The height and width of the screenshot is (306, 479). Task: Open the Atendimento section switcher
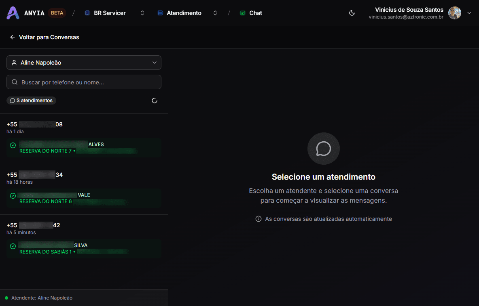(x=215, y=13)
